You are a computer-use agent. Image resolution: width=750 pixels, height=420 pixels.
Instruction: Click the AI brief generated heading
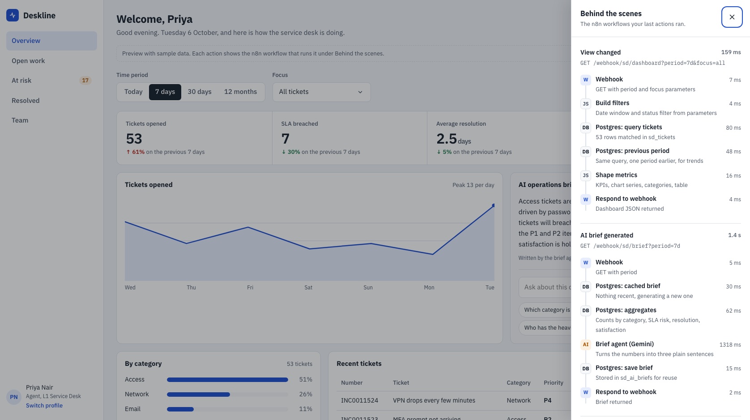[607, 235]
